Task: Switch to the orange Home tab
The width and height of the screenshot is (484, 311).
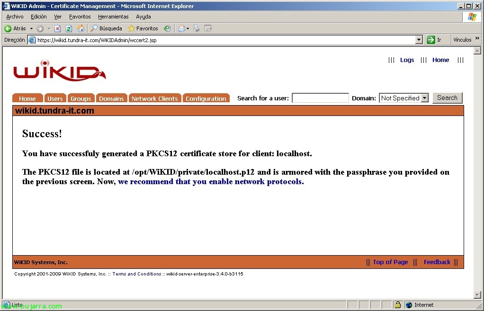Action: (27, 98)
